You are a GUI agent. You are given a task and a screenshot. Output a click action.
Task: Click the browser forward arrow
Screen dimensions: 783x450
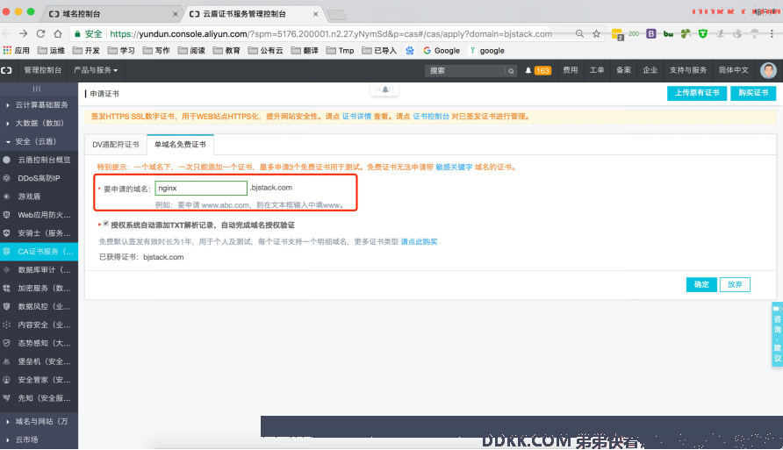pyautogui.click(x=23, y=33)
